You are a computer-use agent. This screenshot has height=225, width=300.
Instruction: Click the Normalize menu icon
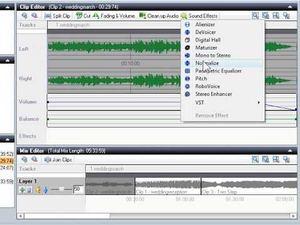point(187,63)
